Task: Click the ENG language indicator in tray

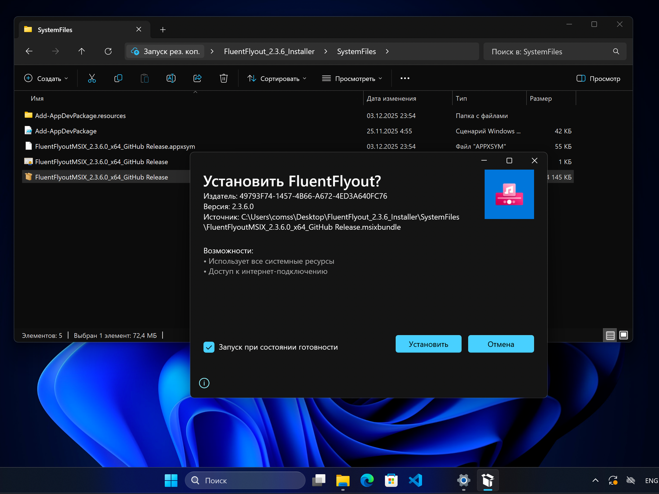Action: [x=651, y=480]
